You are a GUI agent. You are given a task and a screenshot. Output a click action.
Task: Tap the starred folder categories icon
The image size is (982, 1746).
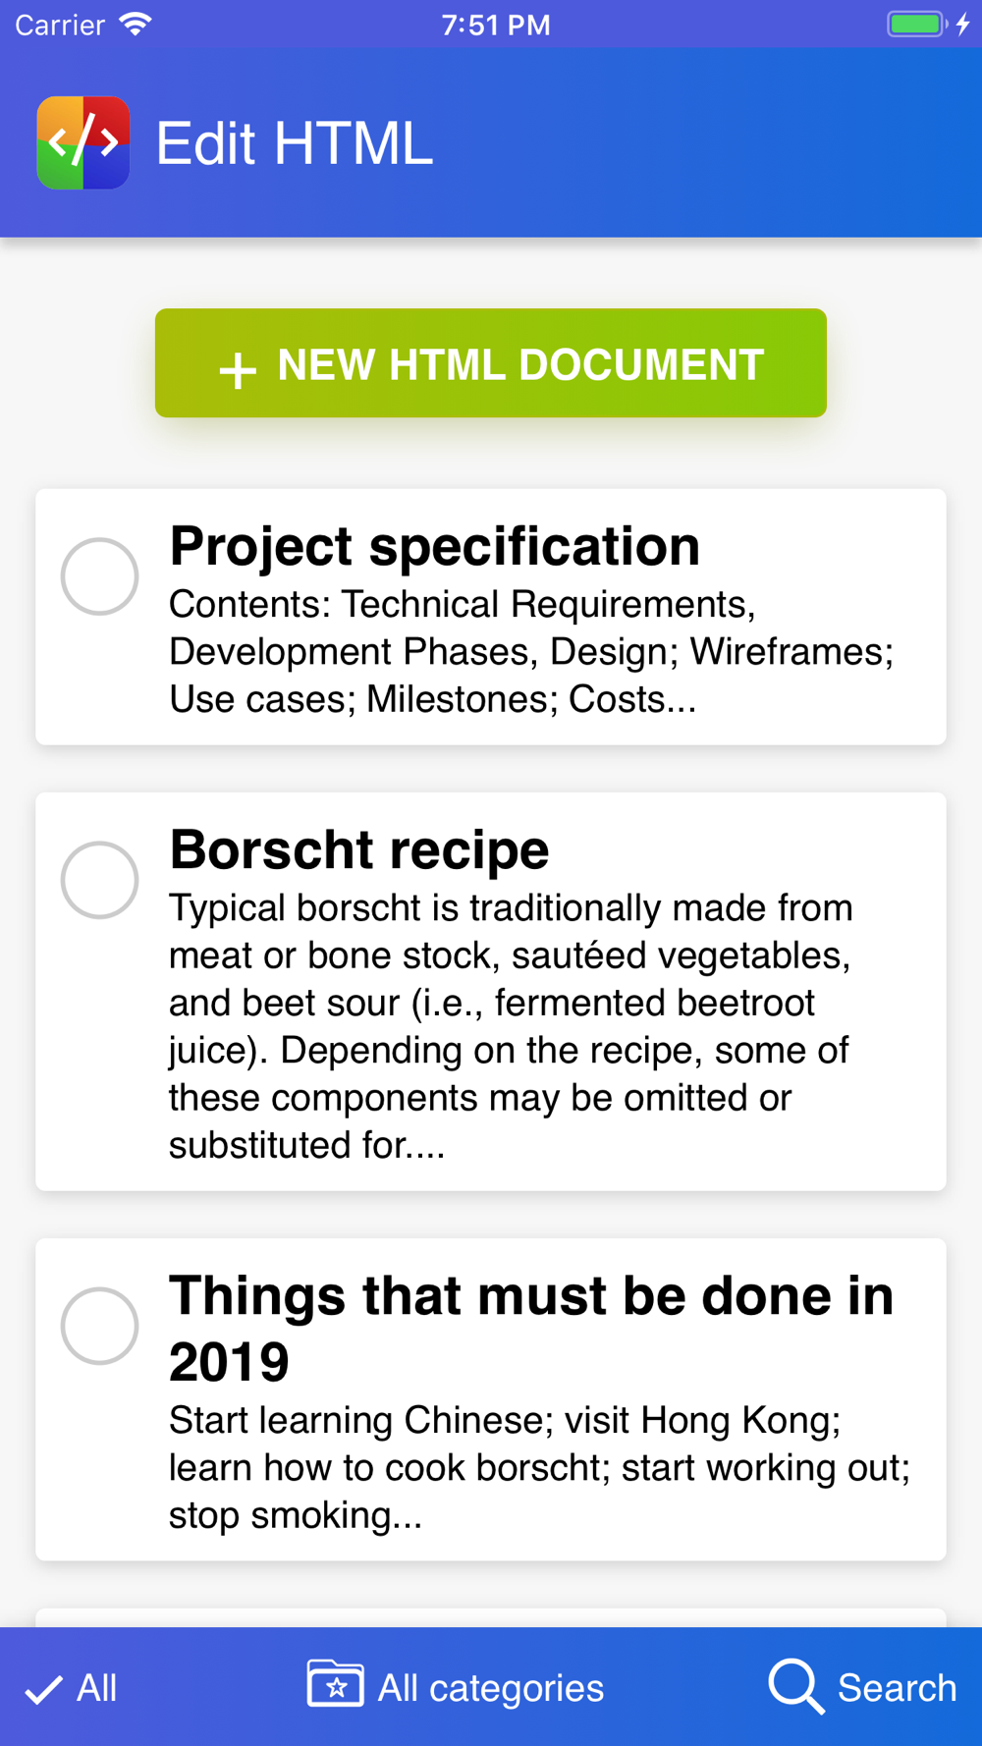(335, 1683)
